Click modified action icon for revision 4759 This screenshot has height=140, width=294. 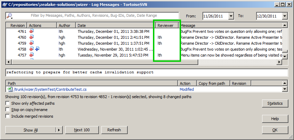point(32,43)
